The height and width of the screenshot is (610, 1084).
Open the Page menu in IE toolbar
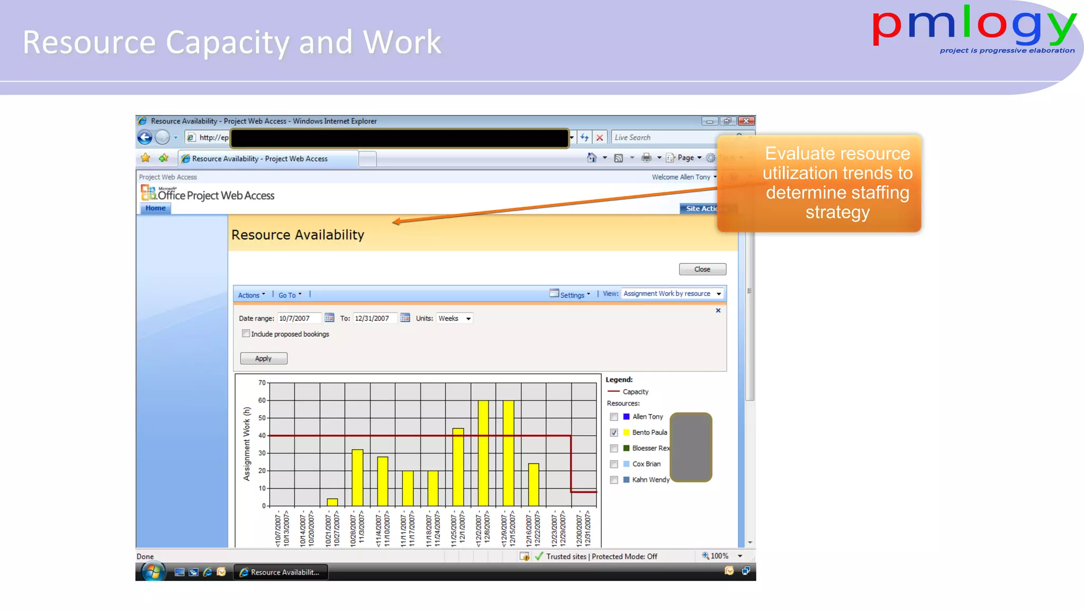[x=684, y=158]
